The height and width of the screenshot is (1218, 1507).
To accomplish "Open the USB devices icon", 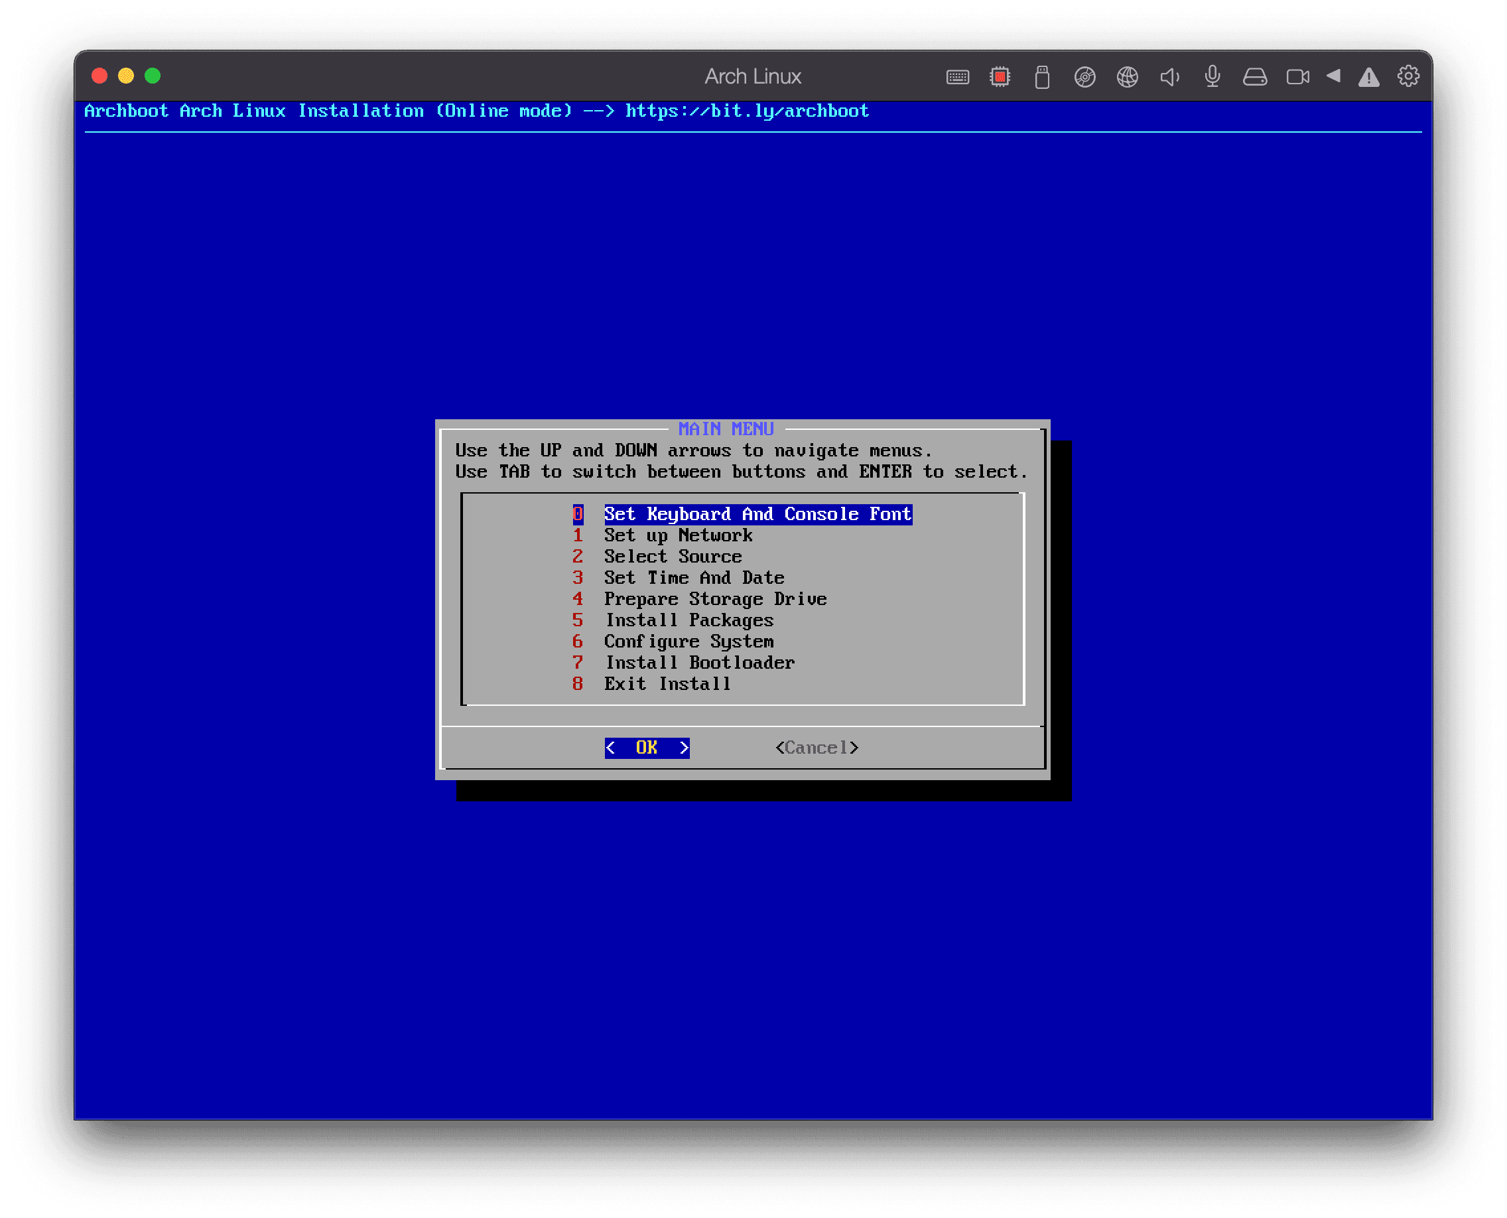I will click(1042, 77).
